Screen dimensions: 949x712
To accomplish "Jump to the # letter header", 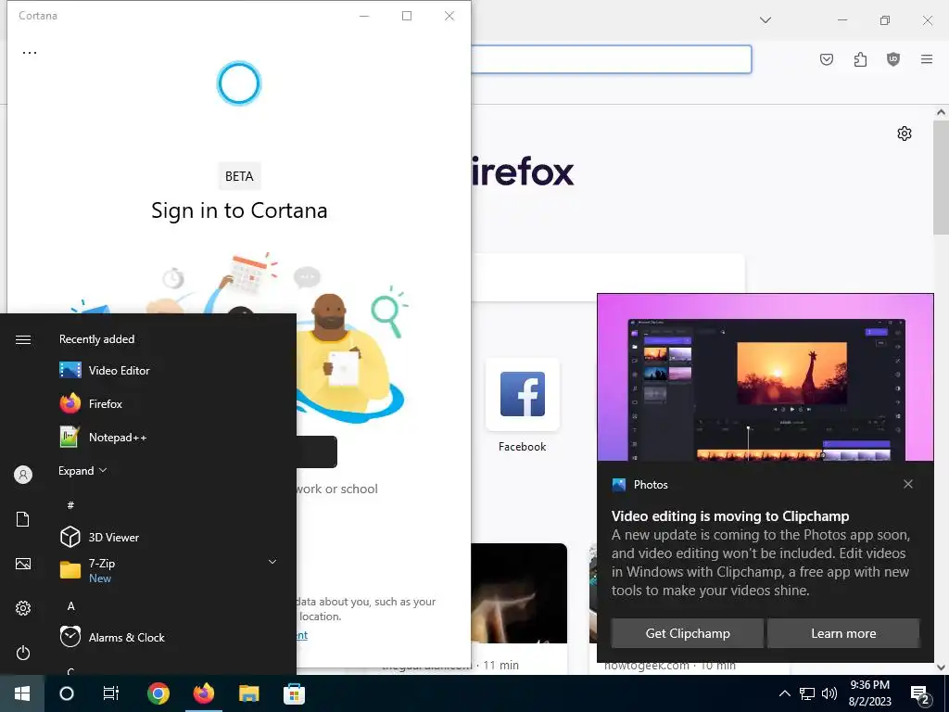I will (x=70, y=505).
